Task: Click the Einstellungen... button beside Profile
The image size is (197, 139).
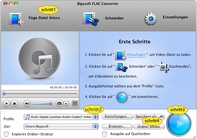Action: point(117,117)
